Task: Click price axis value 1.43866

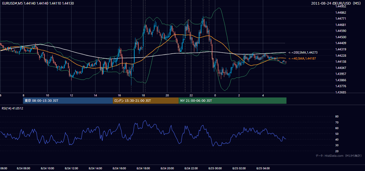Action: point(341,80)
